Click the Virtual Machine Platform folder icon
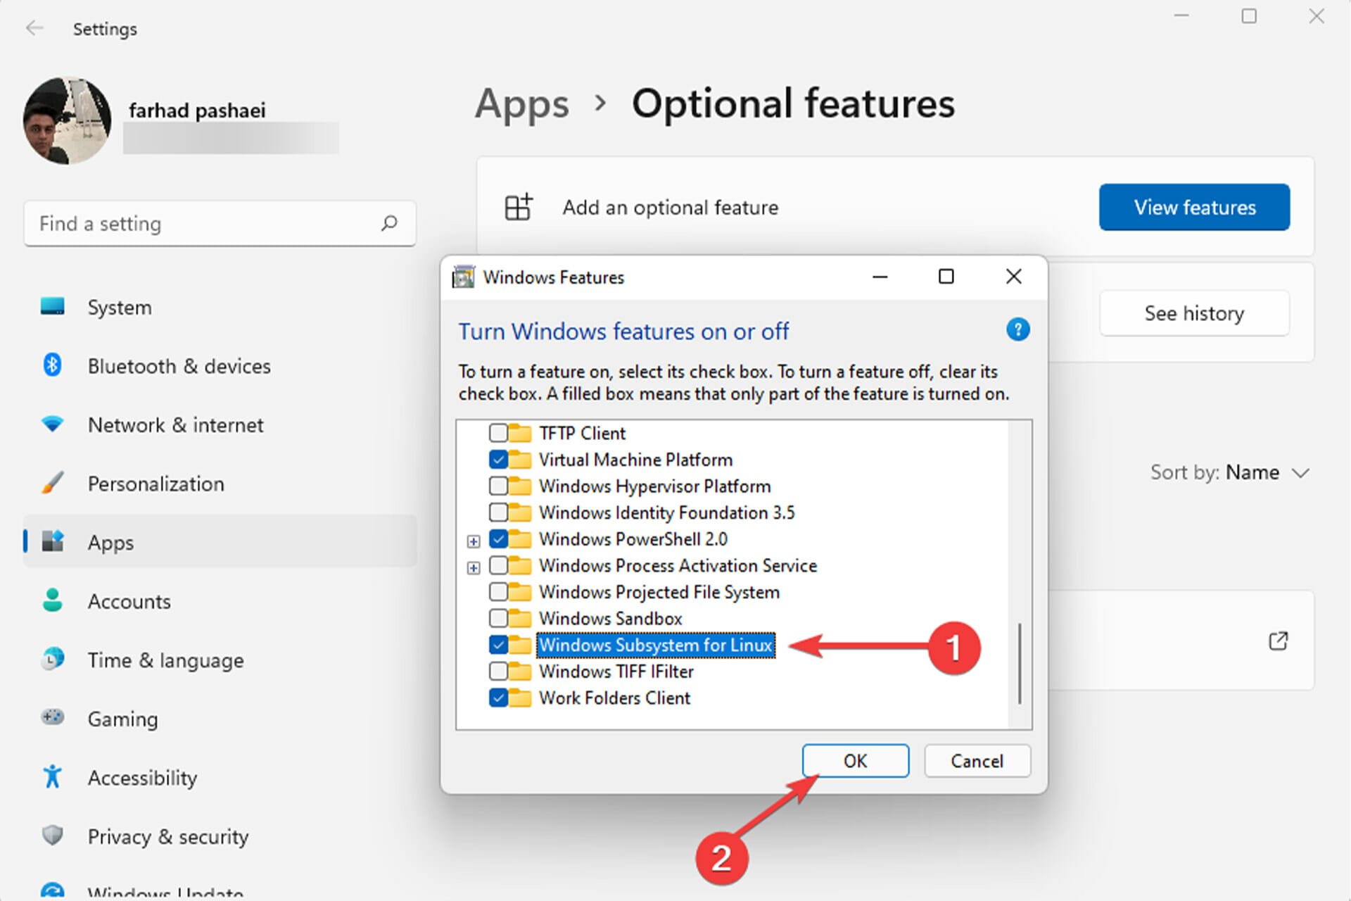Image resolution: width=1351 pixels, height=901 pixels. click(x=519, y=460)
